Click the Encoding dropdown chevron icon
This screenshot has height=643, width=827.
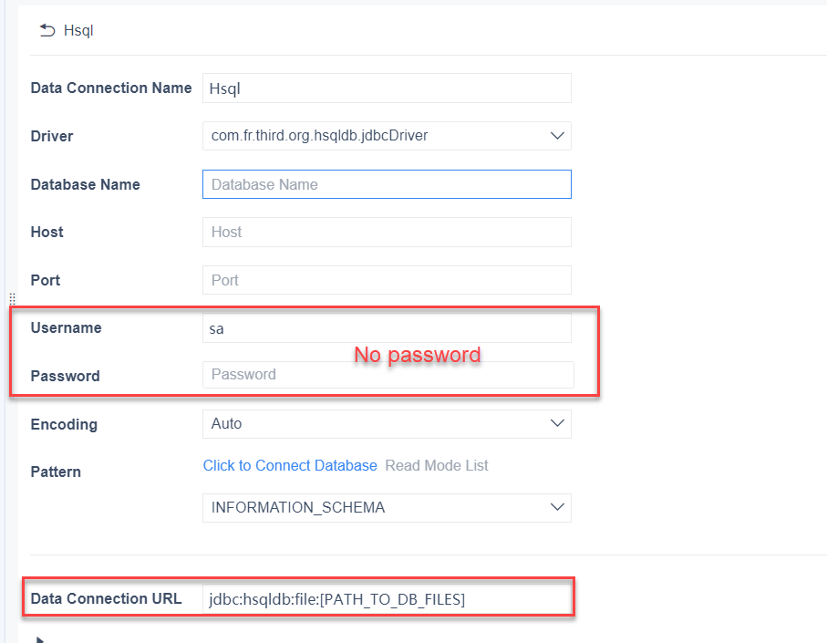click(x=557, y=423)
